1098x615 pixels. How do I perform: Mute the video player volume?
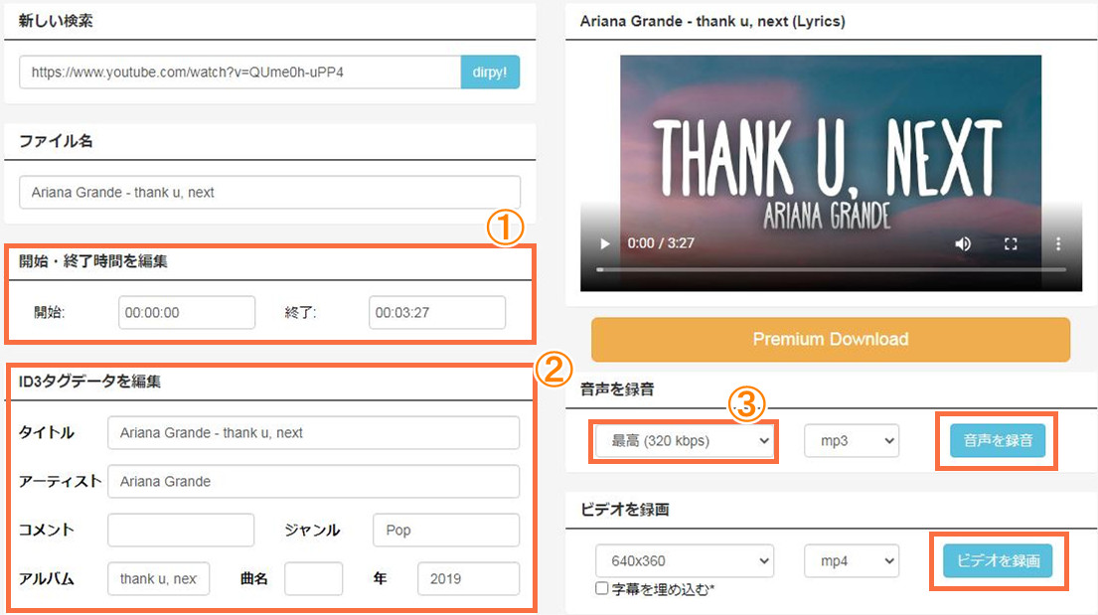pyautogui.click(x=963, y=243)
